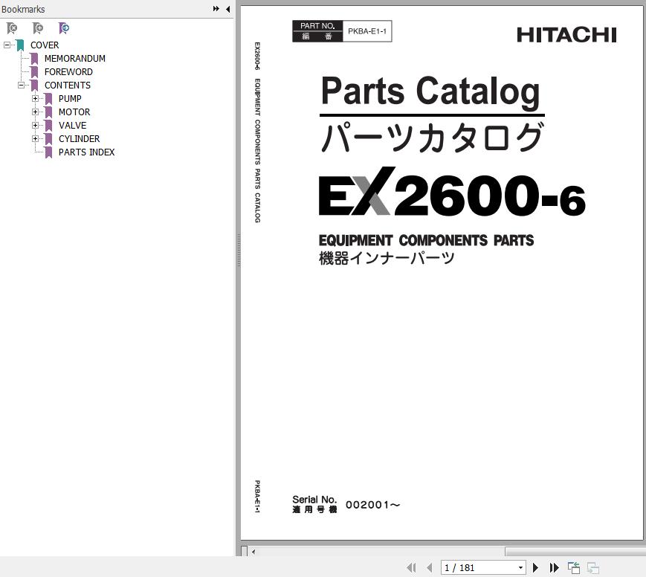Jump to the FOREWORD bookmark
The width and height of the screenshot is (646, 577).
click(x=68, y=71)
